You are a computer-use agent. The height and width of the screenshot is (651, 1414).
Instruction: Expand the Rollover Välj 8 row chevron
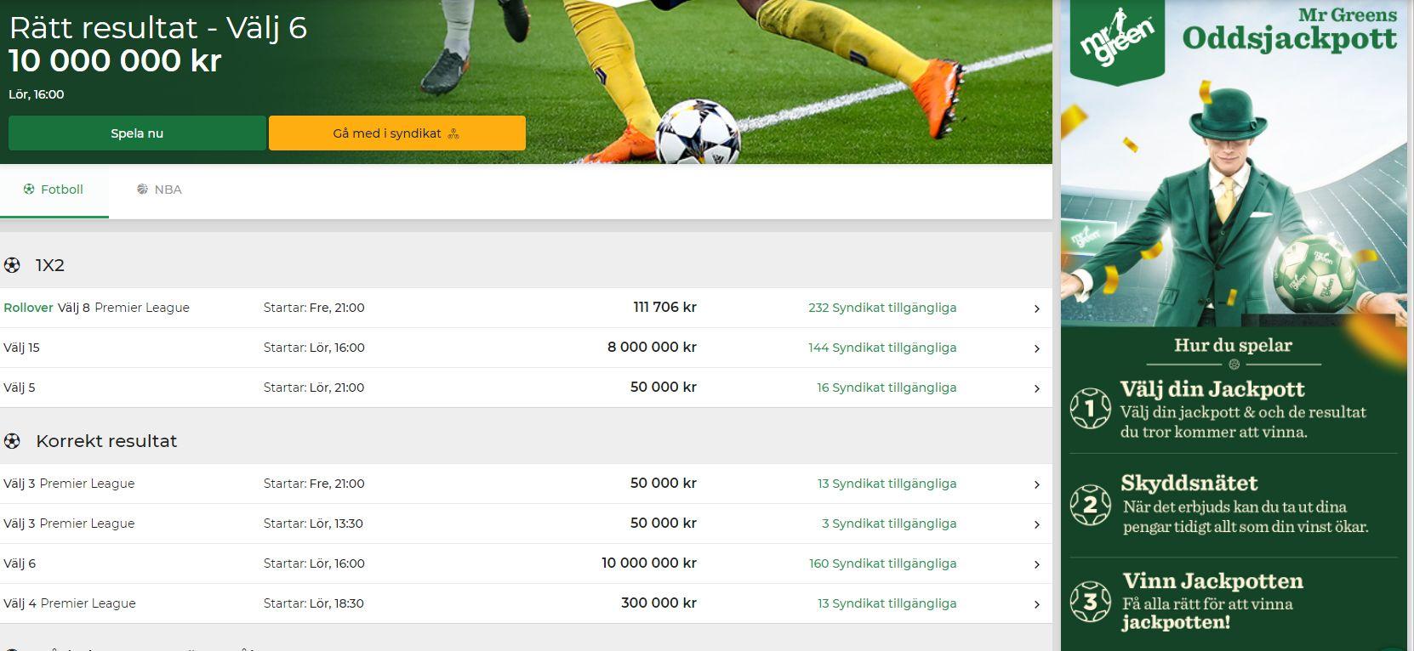(1036, 309)
